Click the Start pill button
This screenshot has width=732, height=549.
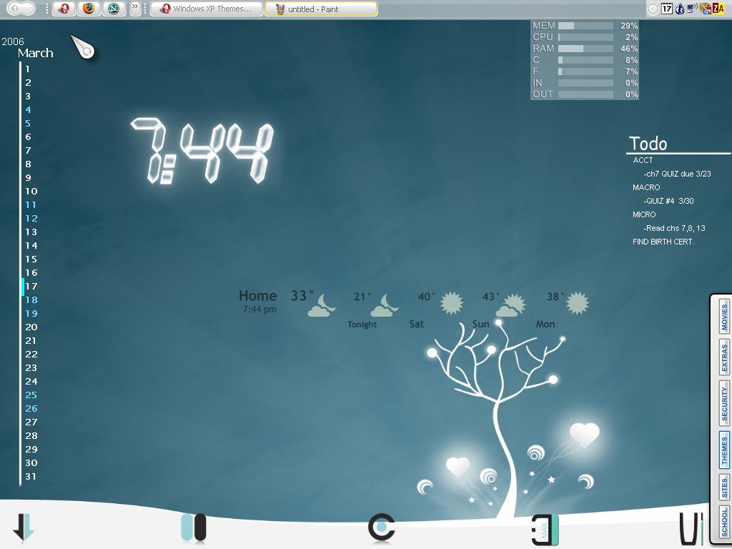point(21,9)
